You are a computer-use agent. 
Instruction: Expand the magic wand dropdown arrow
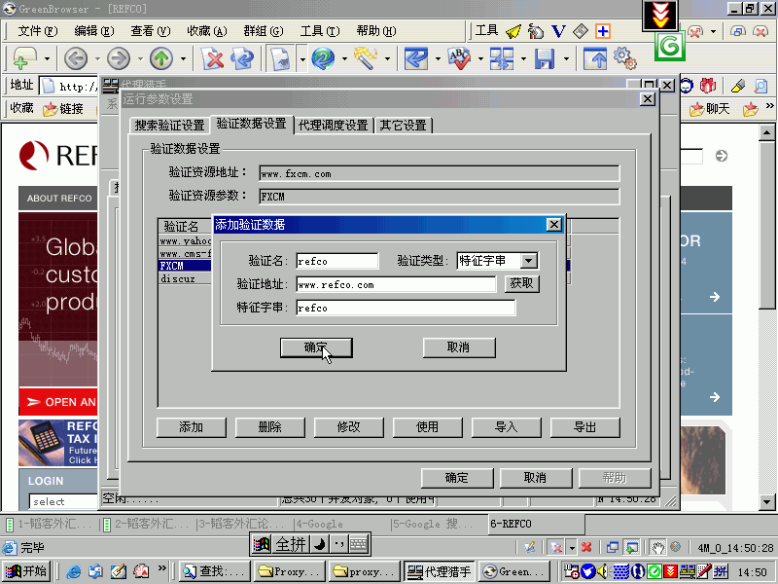tap(387, 58)
